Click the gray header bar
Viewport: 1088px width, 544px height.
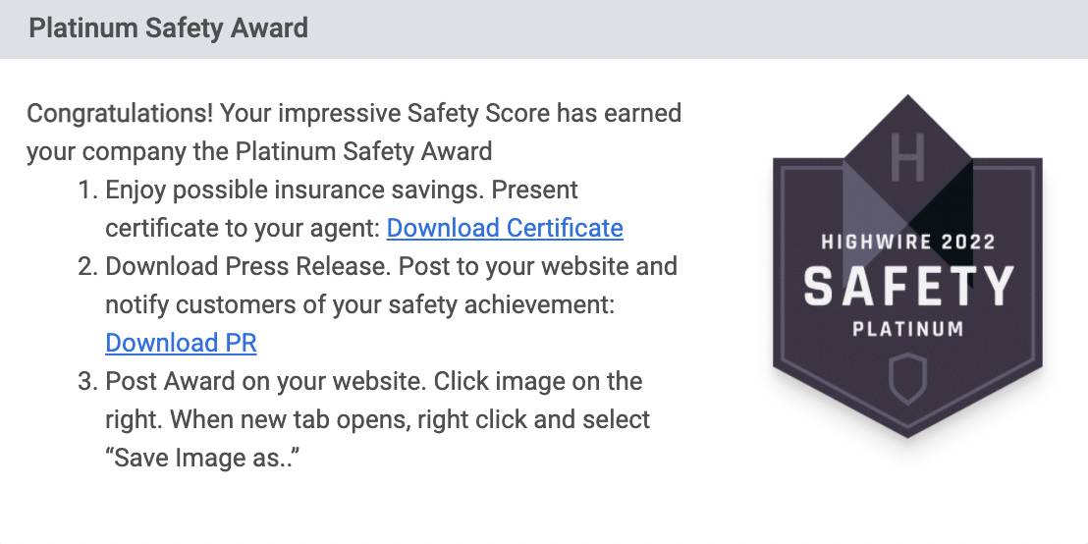[544, 29]
